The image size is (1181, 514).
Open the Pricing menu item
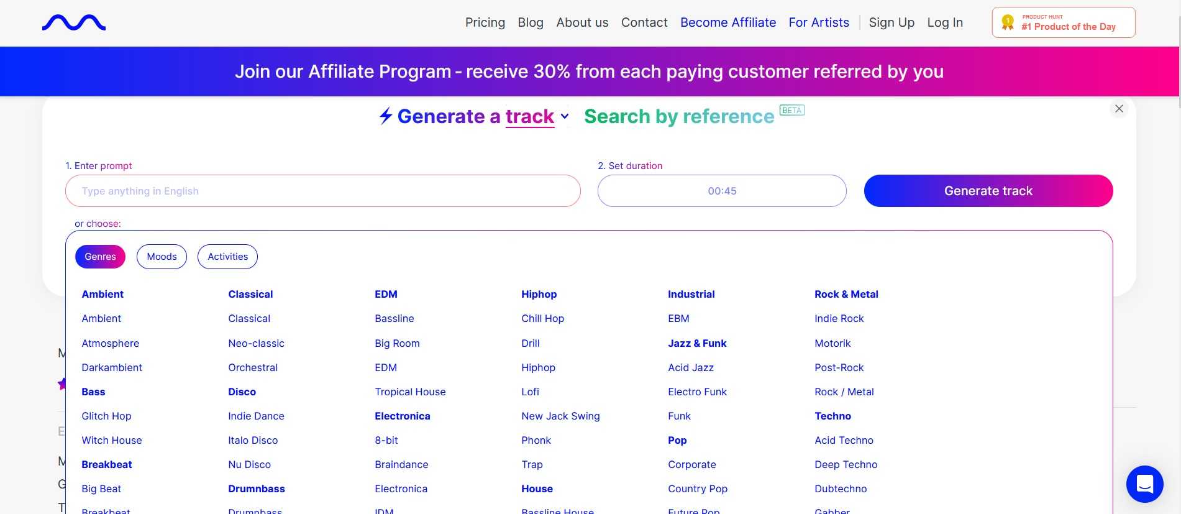point(485,22)
